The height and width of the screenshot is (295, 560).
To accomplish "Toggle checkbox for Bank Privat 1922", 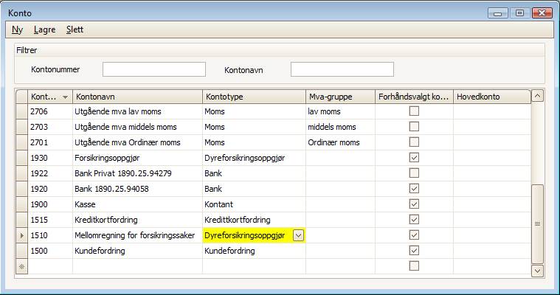I will tap(414, 173).
